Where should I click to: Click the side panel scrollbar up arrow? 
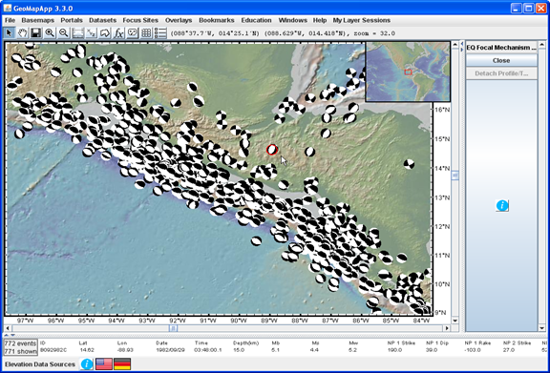point(542,45)
